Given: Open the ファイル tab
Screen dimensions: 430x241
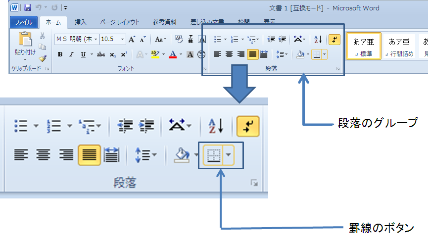Looking at the screenshot, I should click(x=24, y=22).
